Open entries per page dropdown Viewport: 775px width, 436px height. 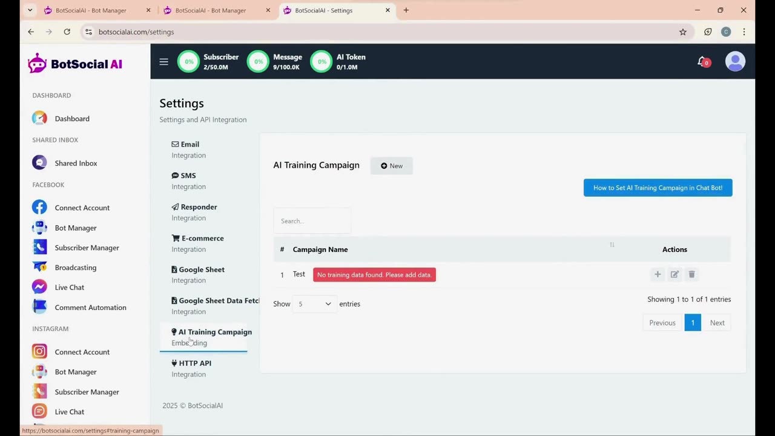point(314,304)
